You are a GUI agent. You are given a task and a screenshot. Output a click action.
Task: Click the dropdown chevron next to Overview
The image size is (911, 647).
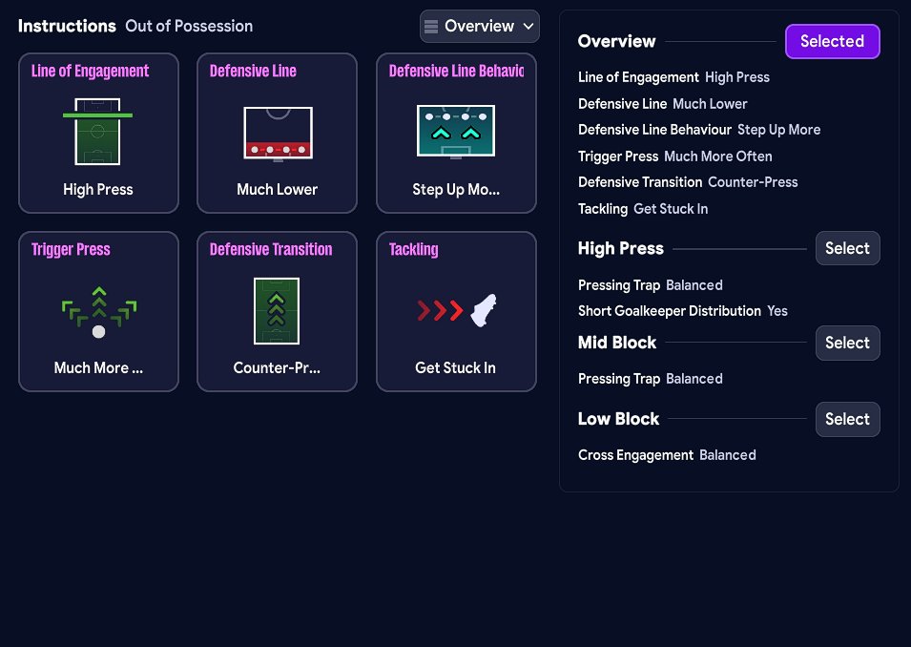(x=528, y=27)
